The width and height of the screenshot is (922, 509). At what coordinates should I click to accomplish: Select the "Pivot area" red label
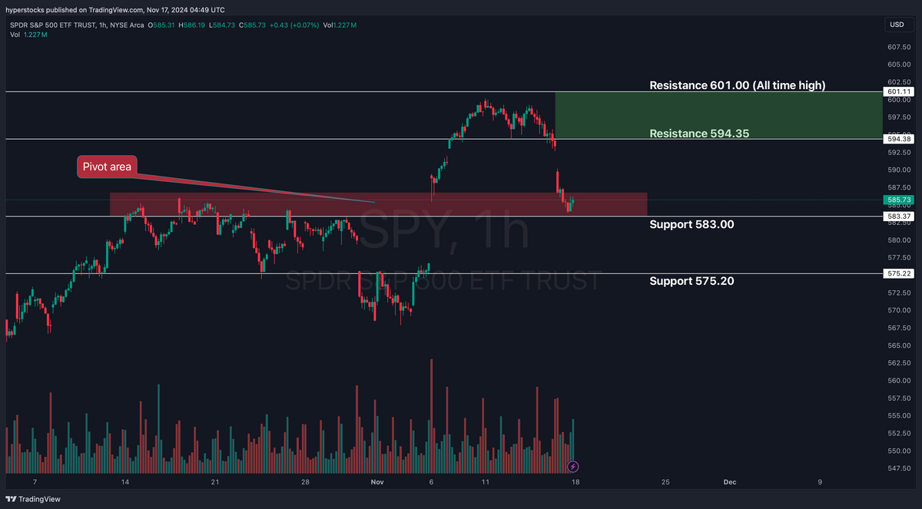[x=106, y=166]
